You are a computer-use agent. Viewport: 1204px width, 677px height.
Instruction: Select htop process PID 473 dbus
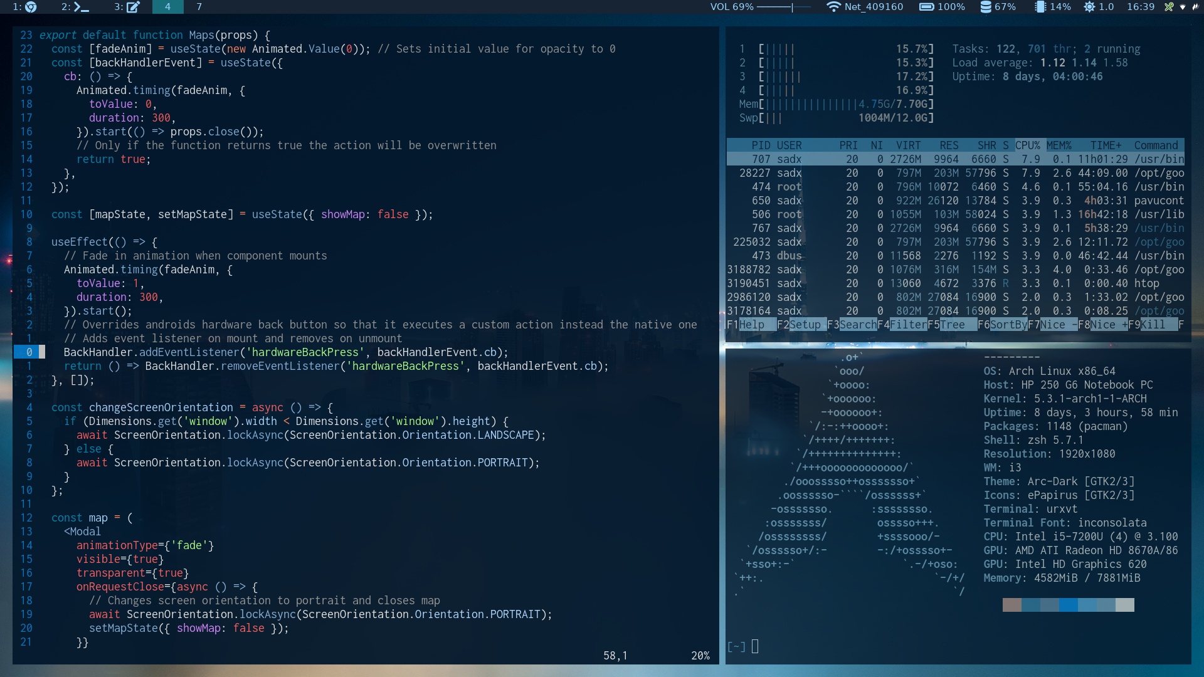[x=955, y=256]
